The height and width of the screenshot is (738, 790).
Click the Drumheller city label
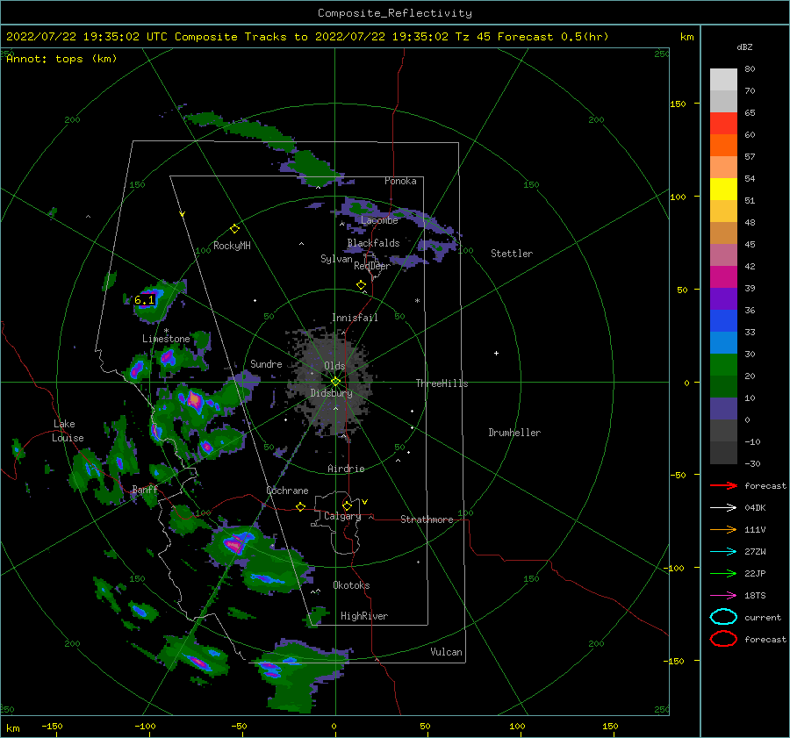click(514, 433)
